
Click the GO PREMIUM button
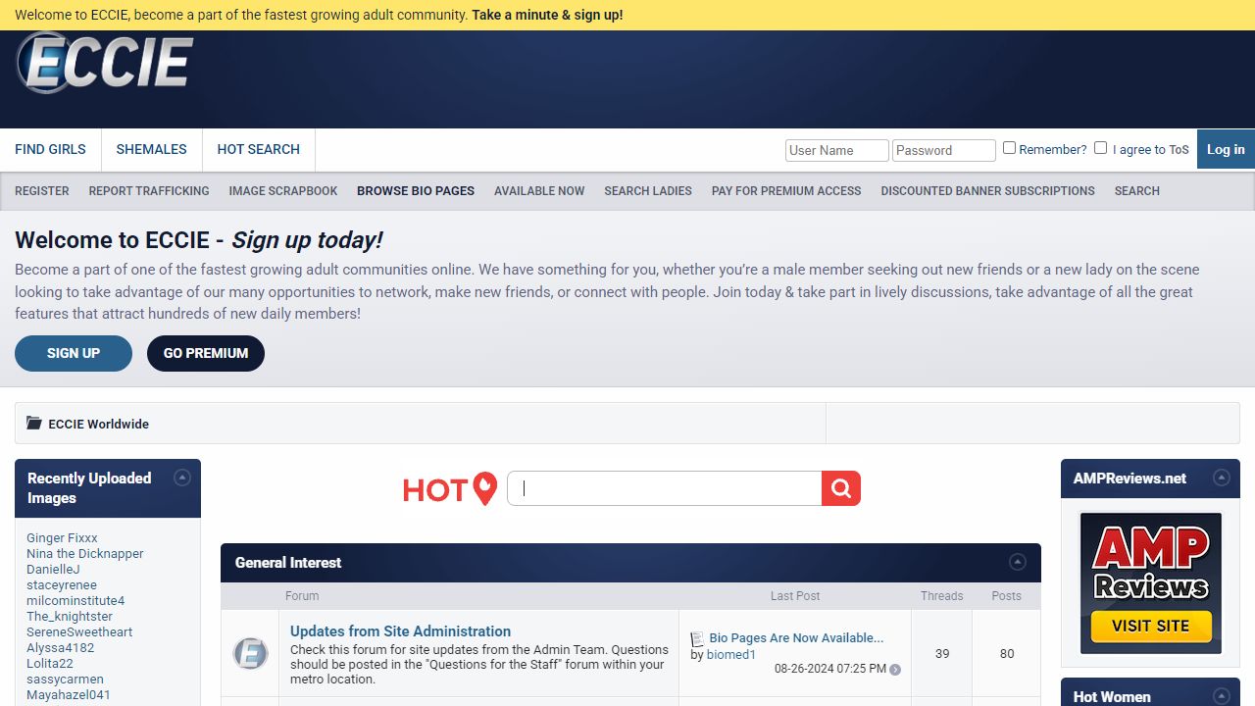coord(206,353)
